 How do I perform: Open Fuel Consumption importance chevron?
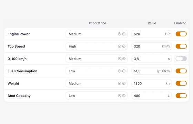click(x=124, y=71)
